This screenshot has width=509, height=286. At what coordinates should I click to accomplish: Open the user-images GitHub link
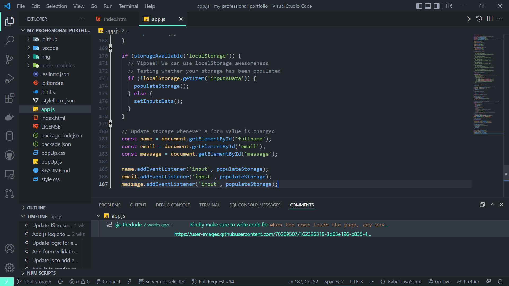click(x=273, y=234)
